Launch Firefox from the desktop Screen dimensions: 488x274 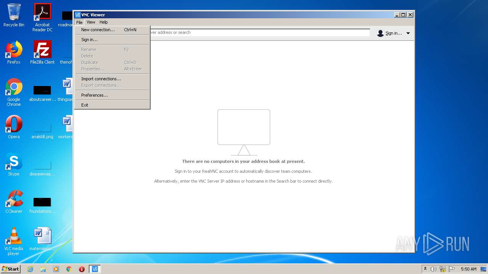pyautogui.click(x=14, y=53)
